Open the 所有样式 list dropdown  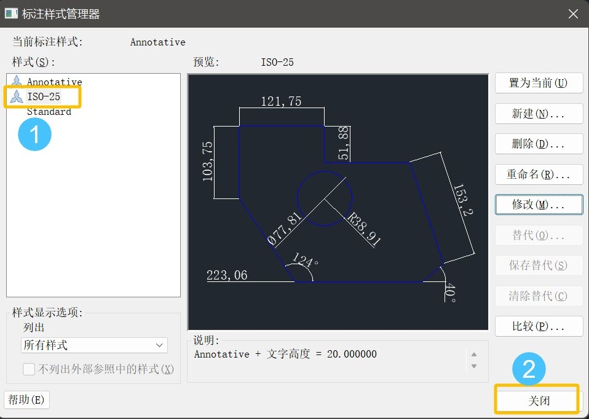[x=94, y=345]
